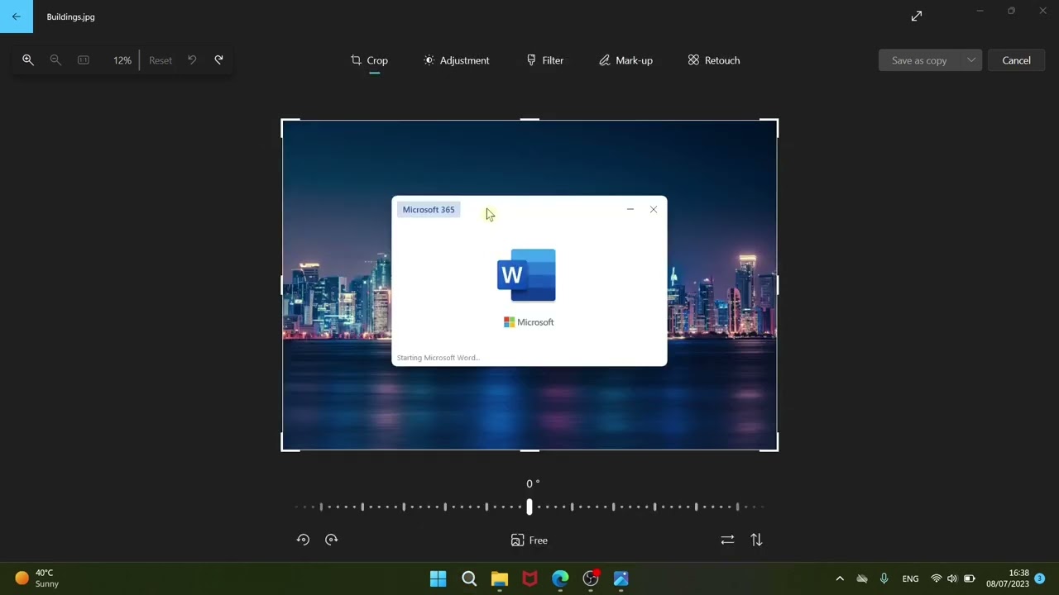This screenshot has width=1059, height=595.
Task: Open McAfee from the taskbar
Action: point(529,578)
